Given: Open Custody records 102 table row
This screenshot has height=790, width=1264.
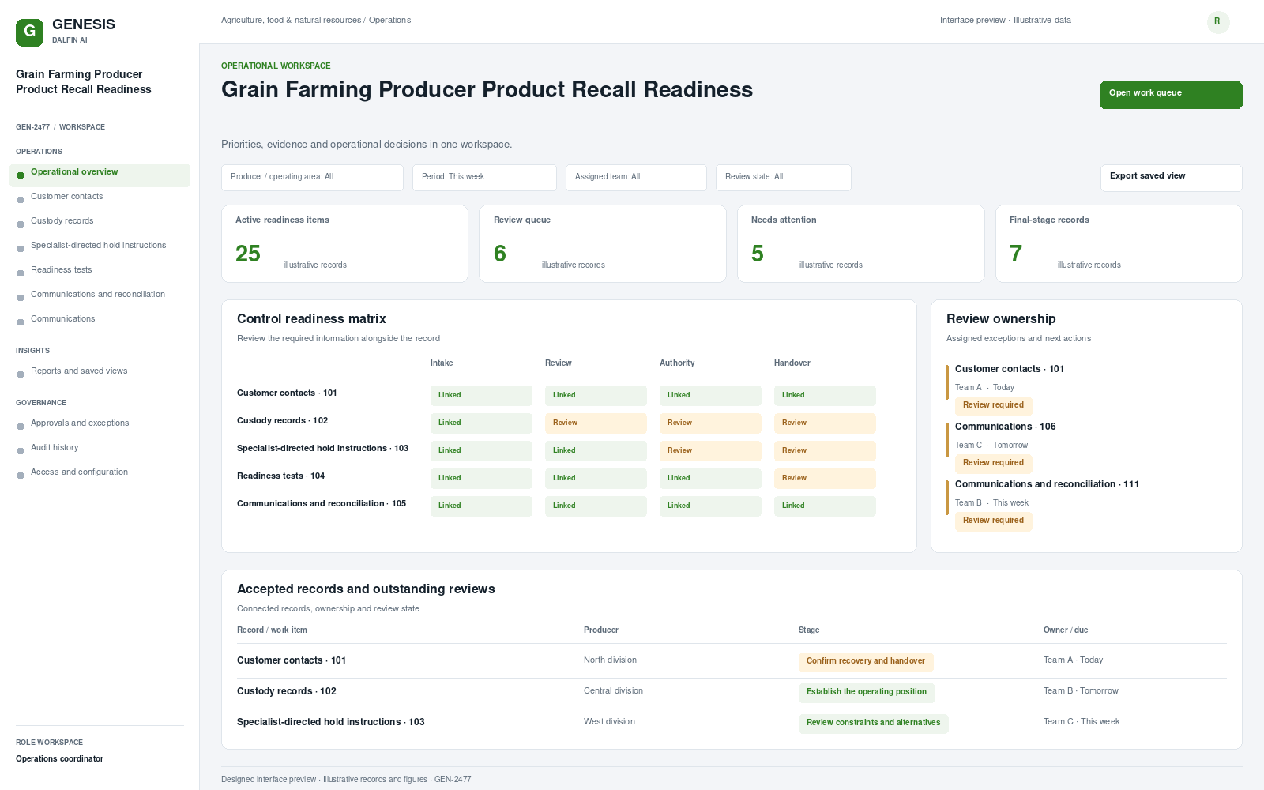Looking at the screenshot, I should (x=732, y=693).
